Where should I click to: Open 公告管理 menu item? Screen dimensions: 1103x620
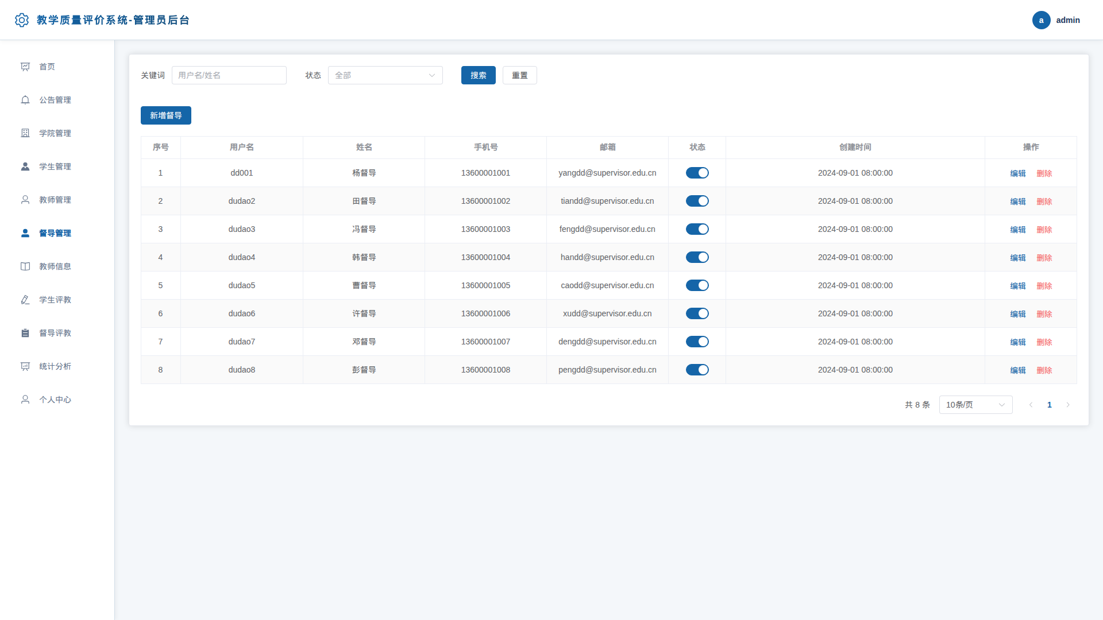[57, 100]
